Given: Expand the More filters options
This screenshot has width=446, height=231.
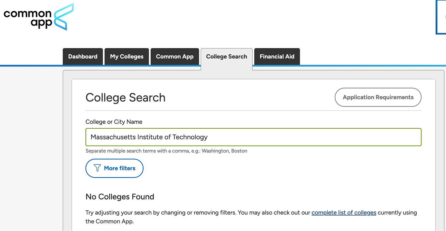Looking at the screenshot, I should click(x=114, y=168).
